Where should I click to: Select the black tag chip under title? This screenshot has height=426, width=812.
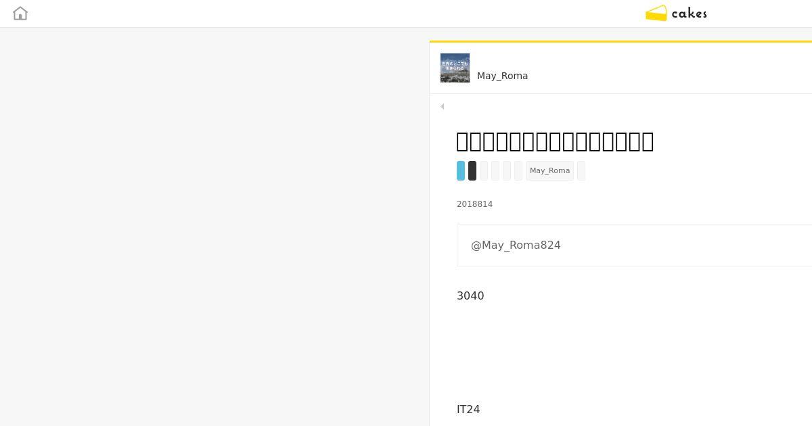[x=472, y=170]
